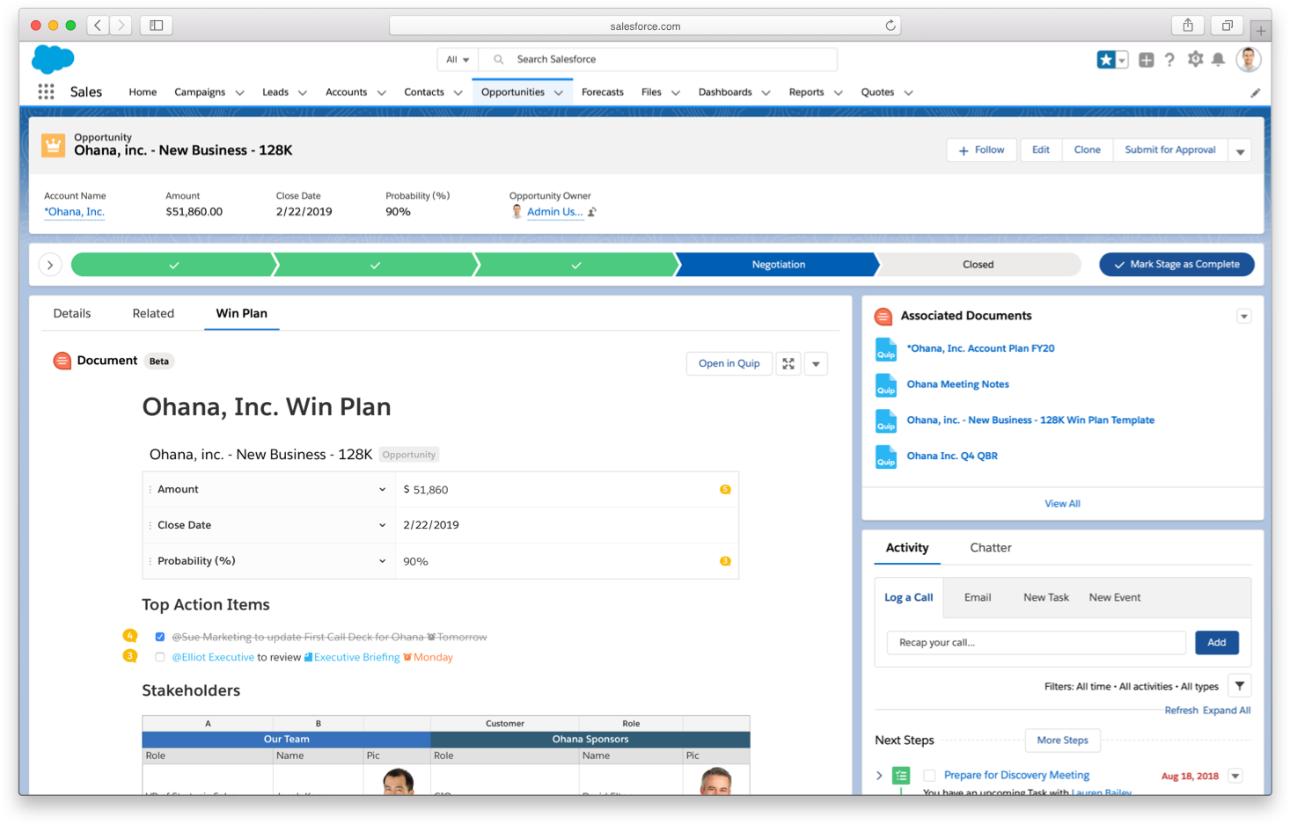
Task: Open the All search scope dropdown
Action: (x=457, y=60)
